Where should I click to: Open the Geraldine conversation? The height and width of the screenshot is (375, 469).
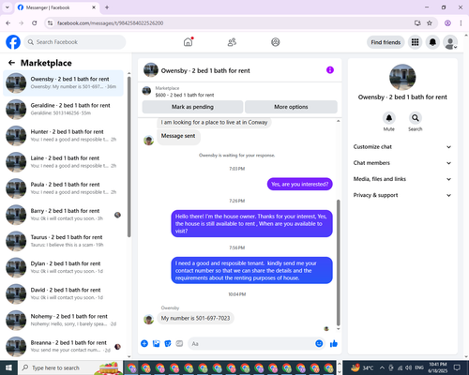[x=63, y=110]
